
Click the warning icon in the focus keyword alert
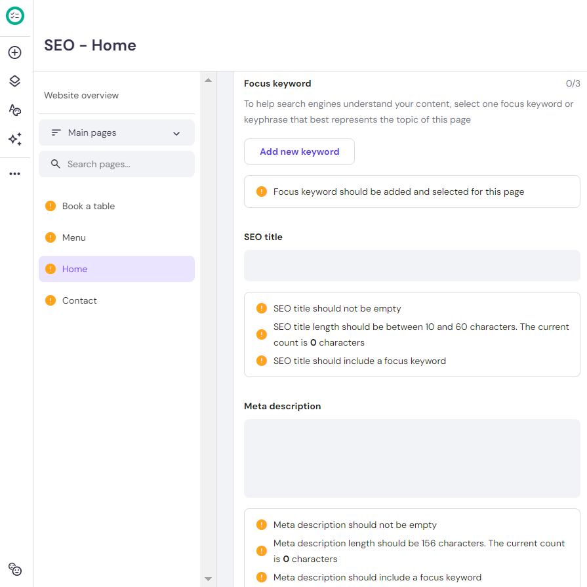pyautogui.click(x=261, y=191)
